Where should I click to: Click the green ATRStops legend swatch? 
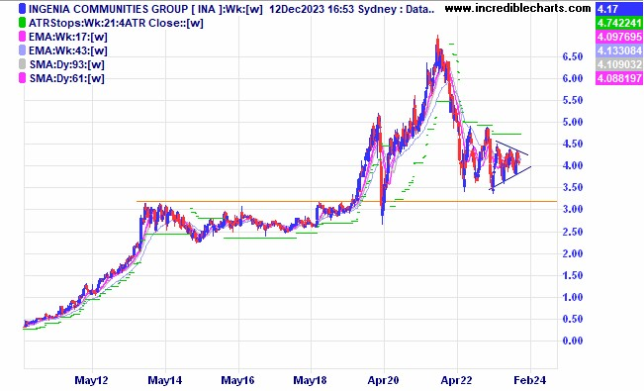click(x=23, y=23)
